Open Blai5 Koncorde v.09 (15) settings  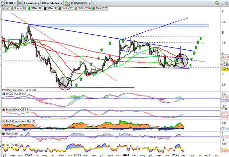point(20,121)
